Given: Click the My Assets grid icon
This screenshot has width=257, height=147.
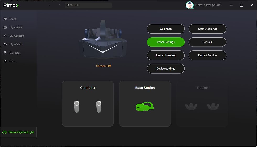Looking at the screenshot, I should [5, 27].
